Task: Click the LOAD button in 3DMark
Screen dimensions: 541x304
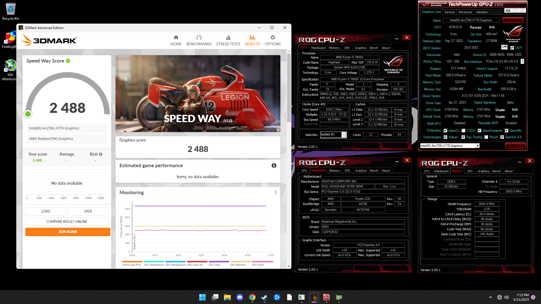Action: tap(46, 211)
